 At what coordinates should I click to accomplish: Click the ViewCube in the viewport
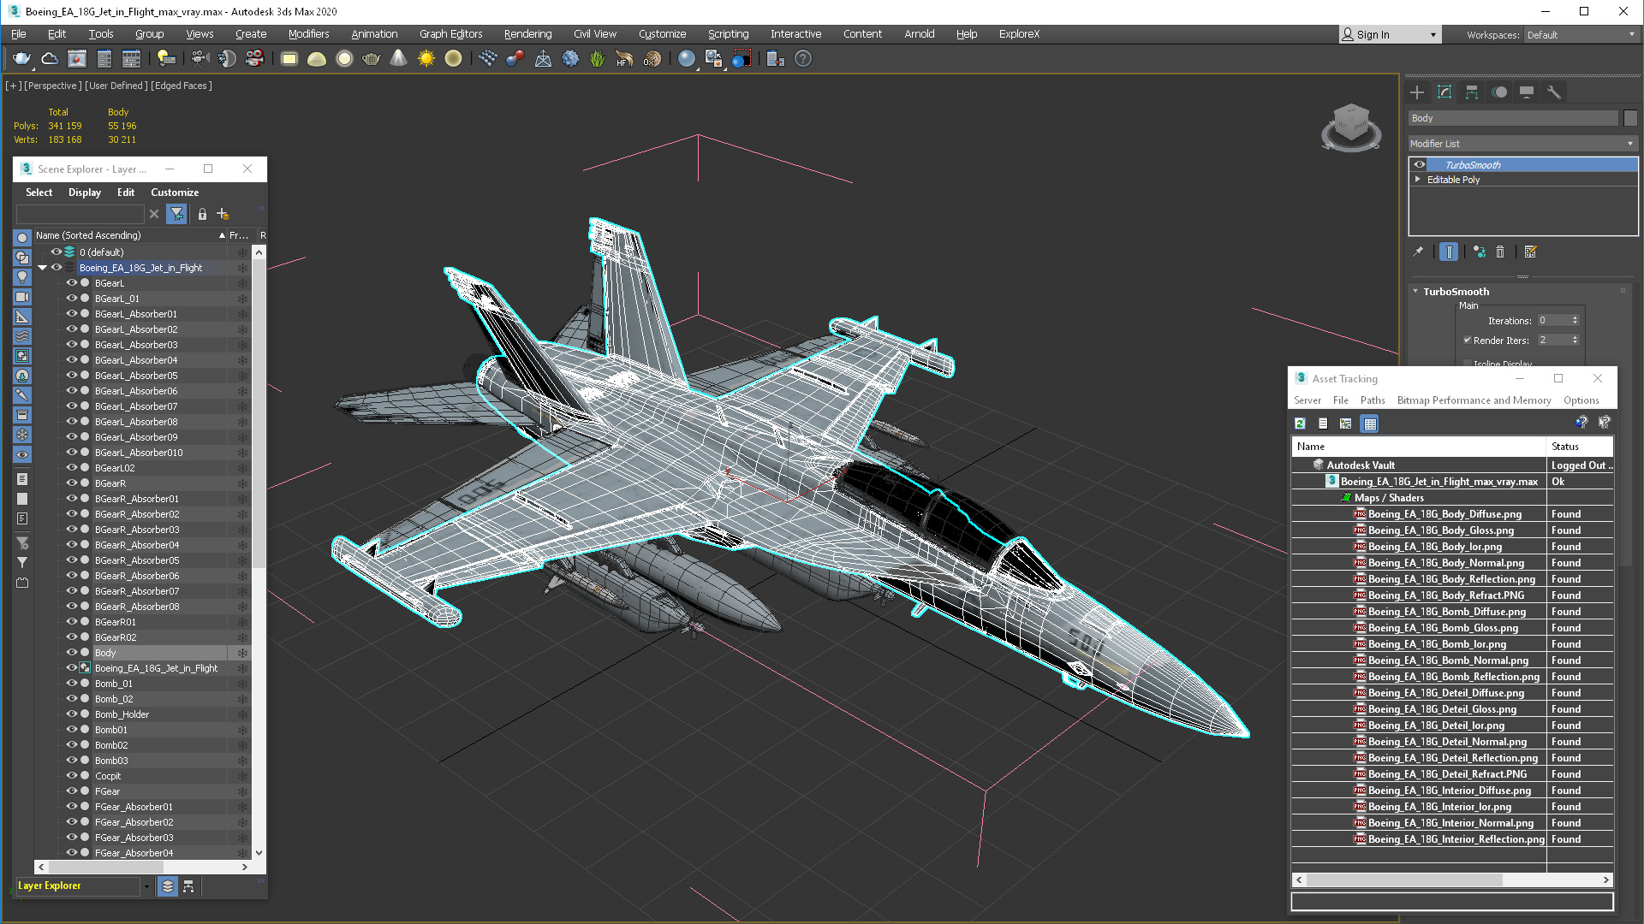(x=1351, y=127)
